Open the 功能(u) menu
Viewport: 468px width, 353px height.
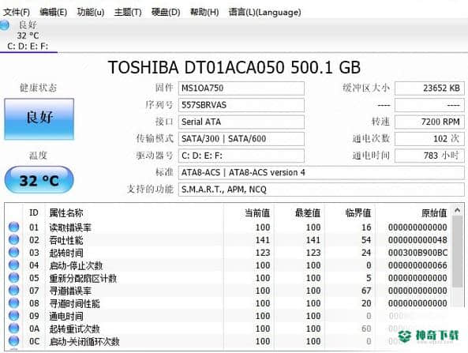(91, 13)
